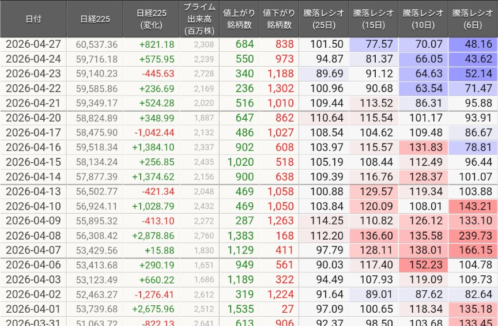Click the advancing count 684
This screenshot has width=498, height=326.
(x=245, y=44)
